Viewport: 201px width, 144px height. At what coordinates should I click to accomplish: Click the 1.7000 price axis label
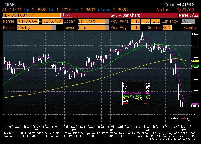pyautogui.click(x=195, y=80)
